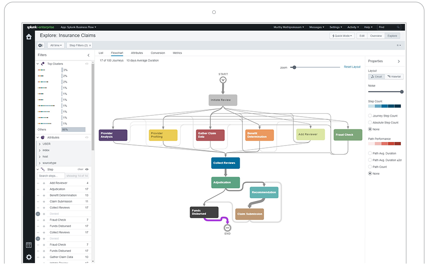The height and width of the screenshot is (264, 428).
Task: Toggle the Top Clusters eye visibility icon
Action: (87, 64)
